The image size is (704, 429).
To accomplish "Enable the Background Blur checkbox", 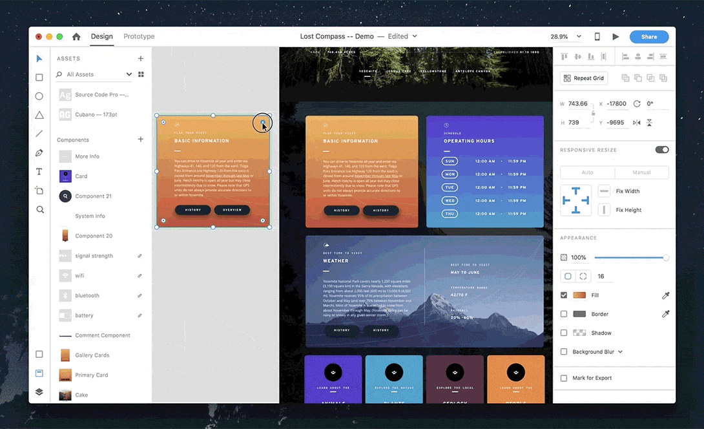I will point(564,351).
